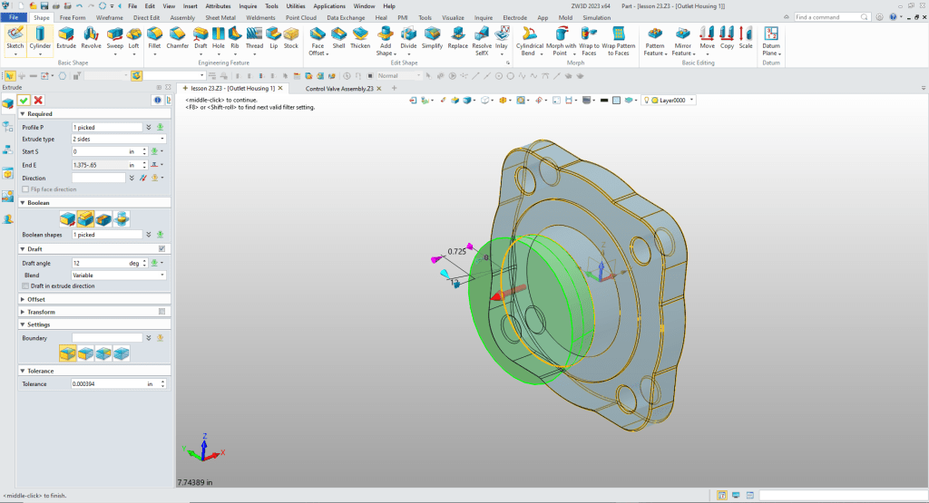Confirm Extrude with the green checkmark
Screen dimensions: 929x503
(x=24, y=100)
